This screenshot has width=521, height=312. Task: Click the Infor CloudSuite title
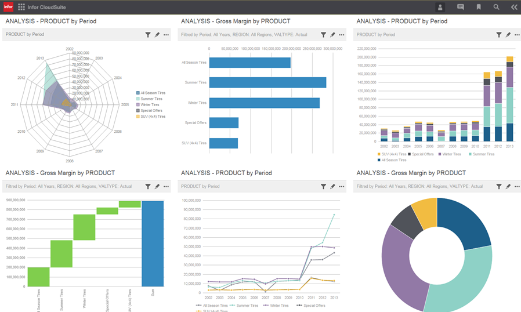[46, 7]
